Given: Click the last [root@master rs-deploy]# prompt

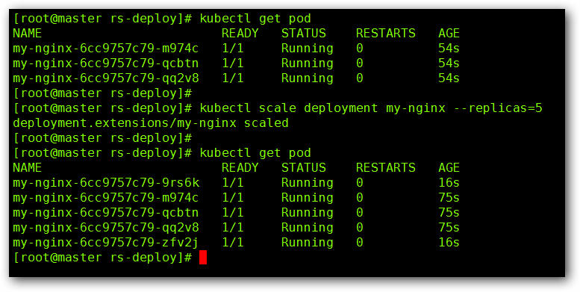Looking at the screenshot, I should [102, 258].
